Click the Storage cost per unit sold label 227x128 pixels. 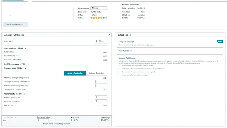tap(15, 89)
